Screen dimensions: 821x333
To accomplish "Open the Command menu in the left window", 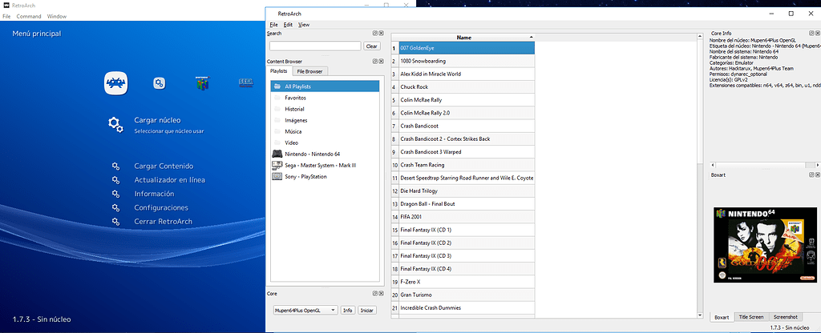I will click(29, 16).
